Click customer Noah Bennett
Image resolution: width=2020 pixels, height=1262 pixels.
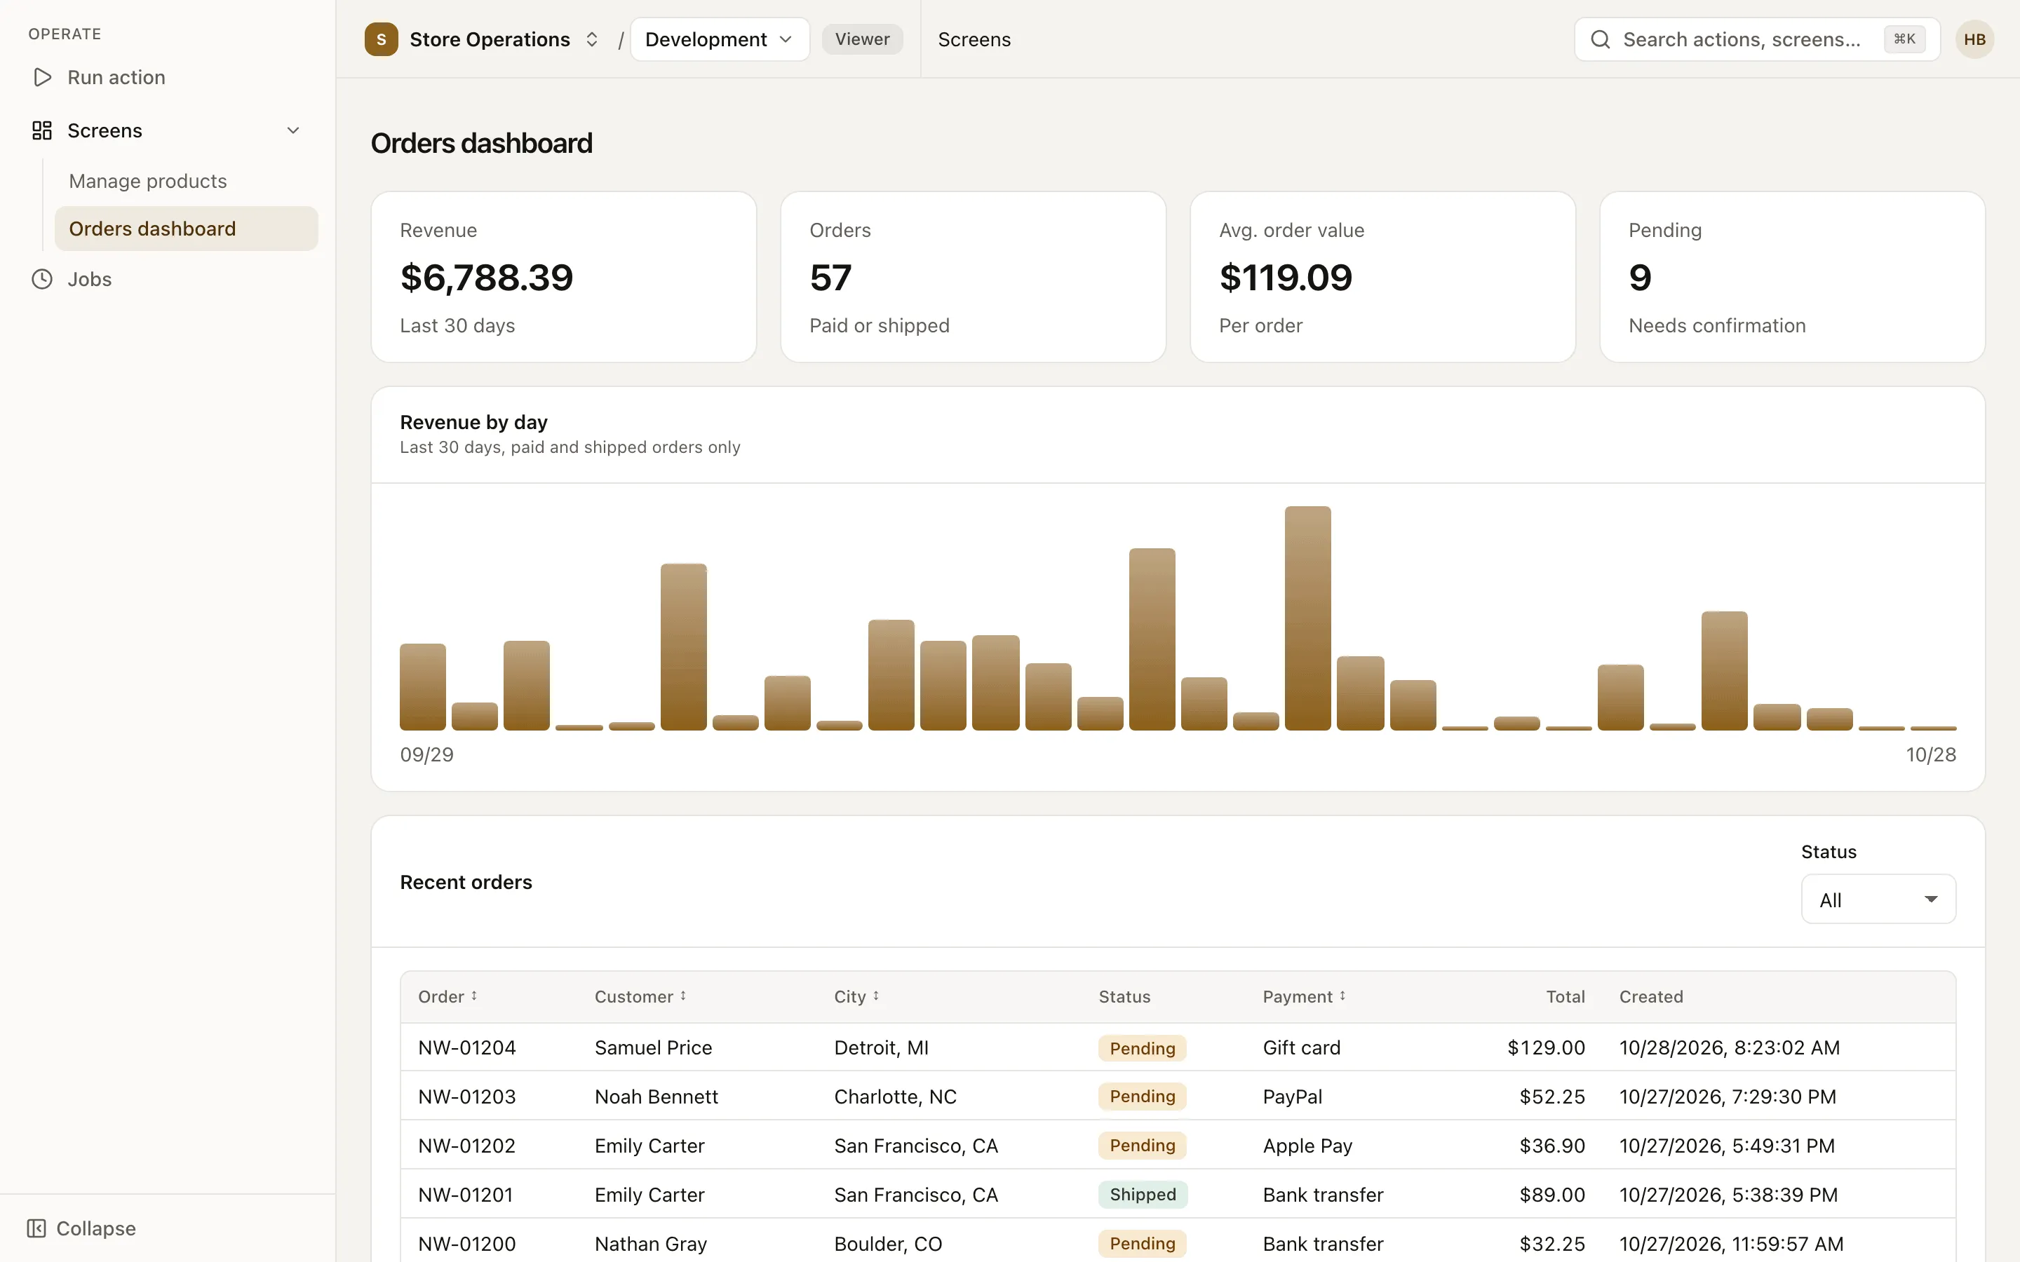click(656, 1097)
